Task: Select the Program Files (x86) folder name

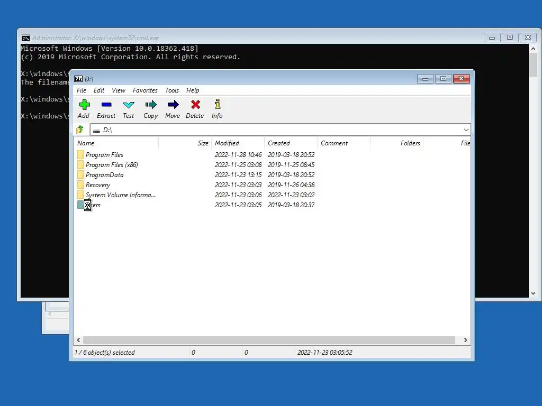Action: point(112,165)
